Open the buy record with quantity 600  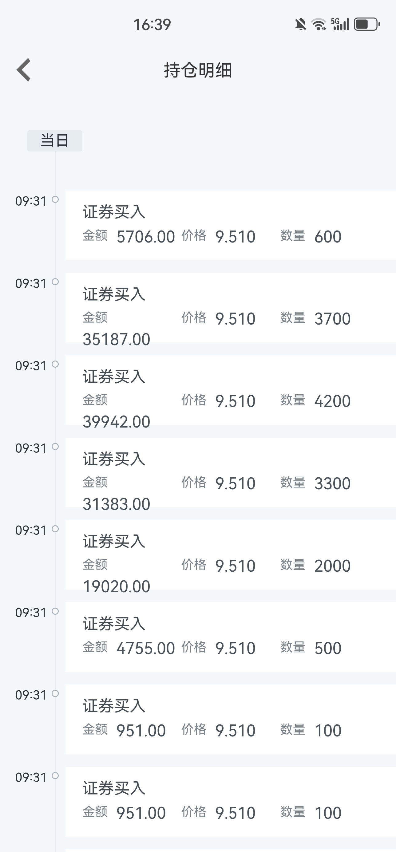click(231, 225)
